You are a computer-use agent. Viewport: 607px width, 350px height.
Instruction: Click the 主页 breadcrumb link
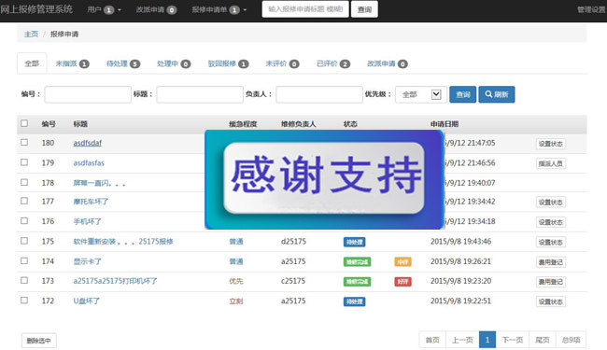32,34
